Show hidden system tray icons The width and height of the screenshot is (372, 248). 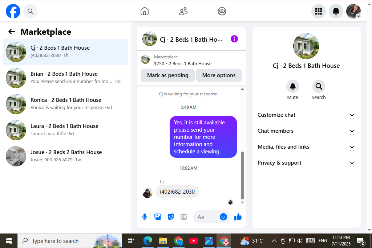pyautogui.click(x=274, y=241)
